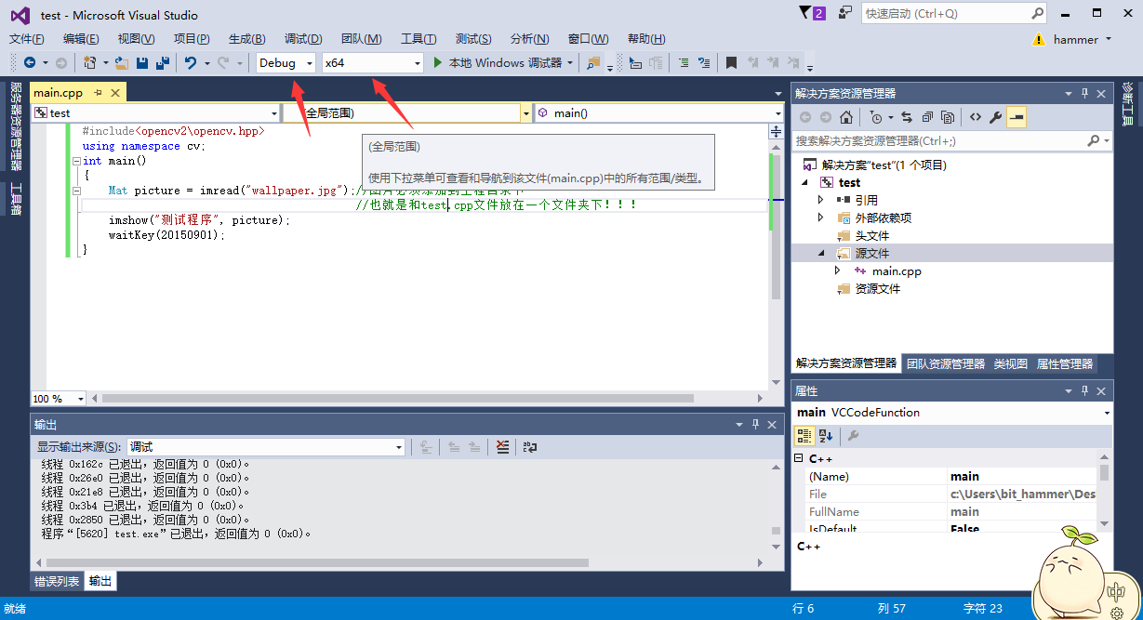Switch to the 错误列表 tab
Image resolution: width=1143 pixels, height=620 pixels.
58,582
